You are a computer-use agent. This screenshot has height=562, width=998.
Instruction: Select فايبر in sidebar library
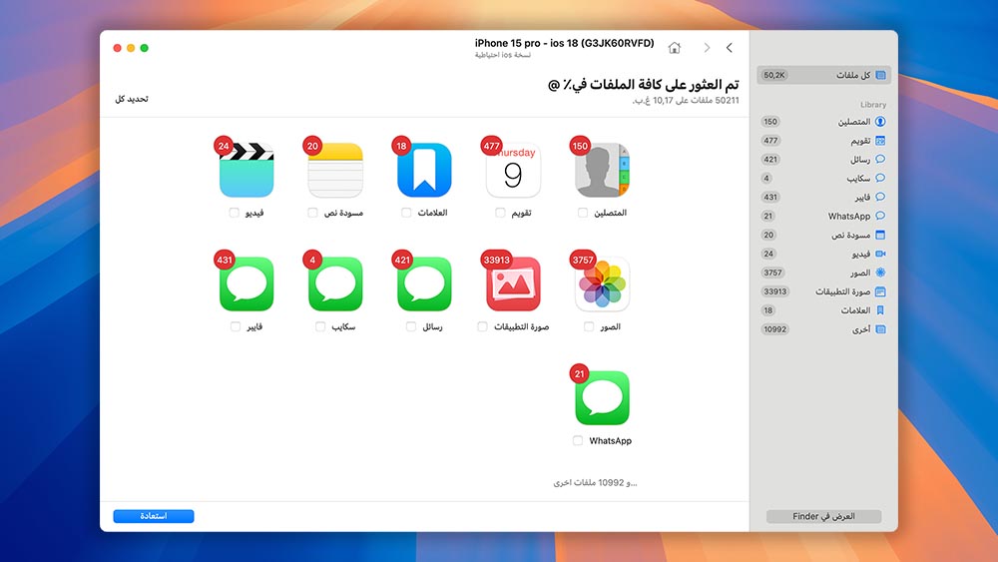[823, 198]
